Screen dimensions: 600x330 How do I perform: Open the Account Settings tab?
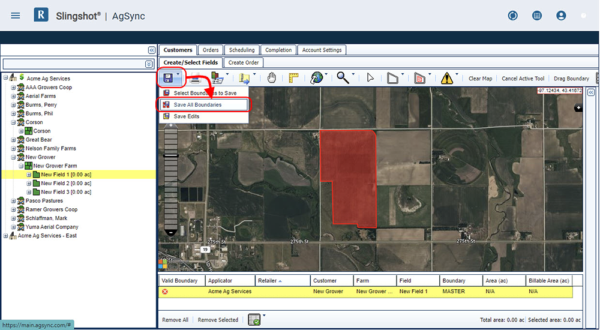322,50
